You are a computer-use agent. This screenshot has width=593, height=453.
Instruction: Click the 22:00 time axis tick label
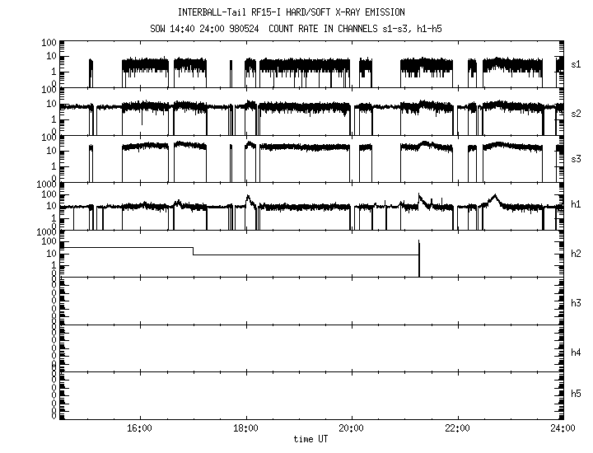click(x=457, y=428)
